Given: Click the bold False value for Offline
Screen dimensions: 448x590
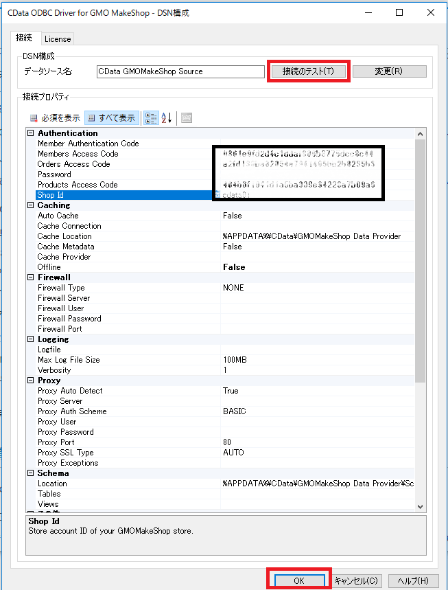Looking at the screenshot, I should 234,267.
